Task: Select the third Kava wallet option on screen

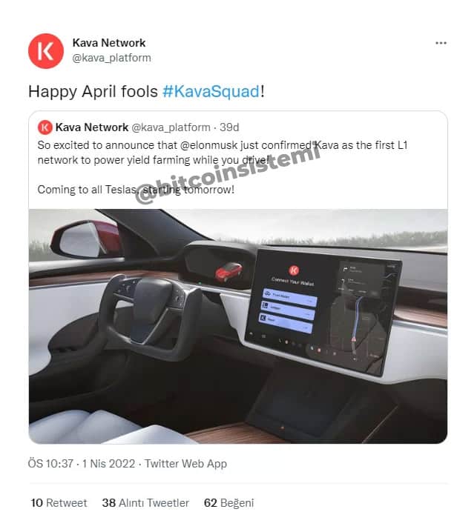Action: click(x=286, y=322)
